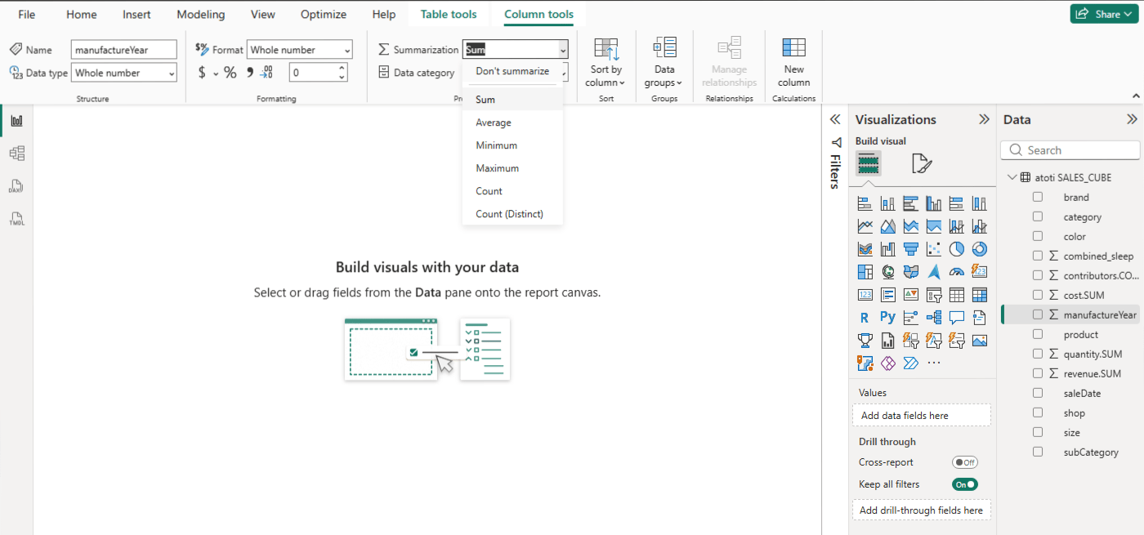Choose Average from Summarization list

click(x=494, y=123)
